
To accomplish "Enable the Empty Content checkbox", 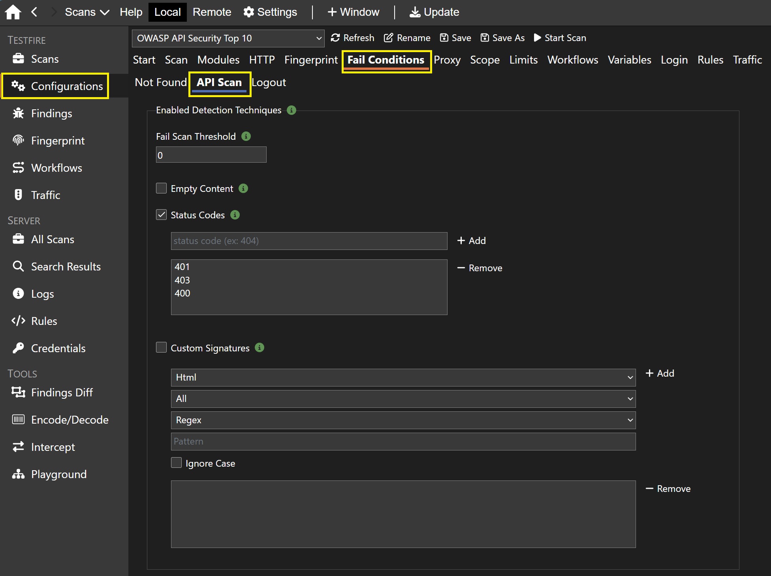I will pos(161,188).
